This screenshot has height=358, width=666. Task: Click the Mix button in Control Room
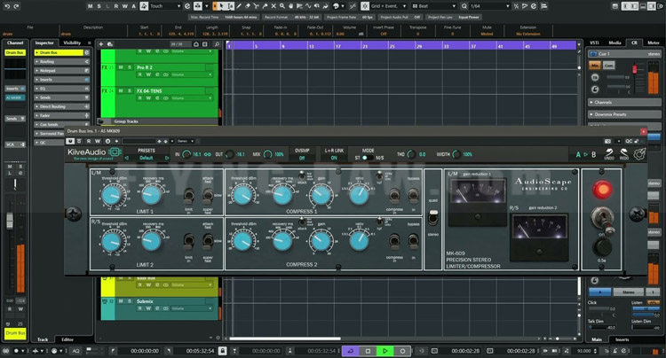click(595, 65)
